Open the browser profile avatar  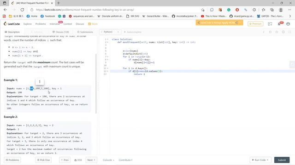click(281, 10)
